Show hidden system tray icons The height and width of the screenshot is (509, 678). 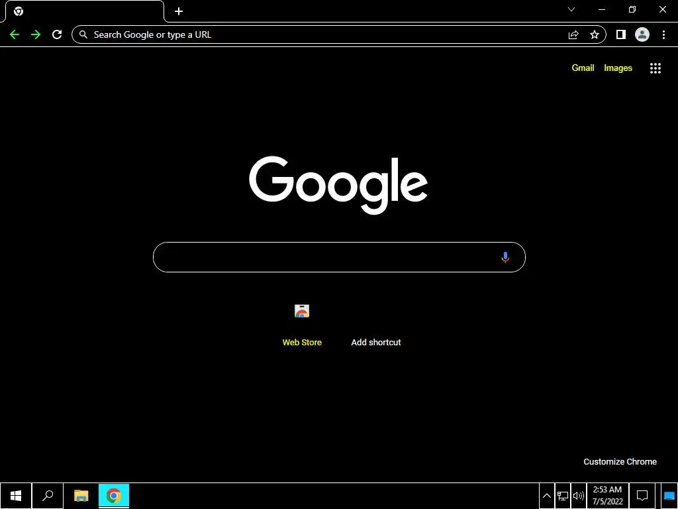[547, 496]
